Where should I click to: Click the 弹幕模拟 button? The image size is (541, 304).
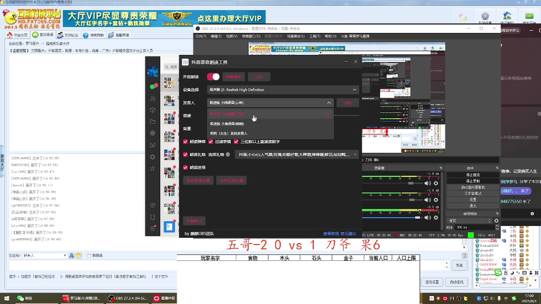pos(234,77)
